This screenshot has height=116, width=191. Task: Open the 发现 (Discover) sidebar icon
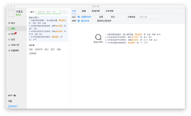click(x=9, y=23)
